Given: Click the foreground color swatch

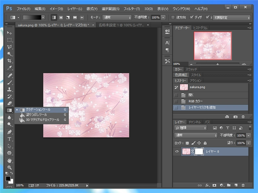Looking at the screenshot, I should [x=8, y=179].
